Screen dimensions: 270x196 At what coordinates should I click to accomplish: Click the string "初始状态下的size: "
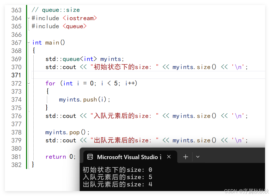pyautogui.click(x=124, y=67)
